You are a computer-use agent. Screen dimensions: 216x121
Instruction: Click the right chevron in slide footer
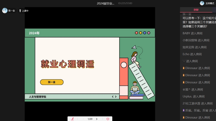click(x=116, y=97)
